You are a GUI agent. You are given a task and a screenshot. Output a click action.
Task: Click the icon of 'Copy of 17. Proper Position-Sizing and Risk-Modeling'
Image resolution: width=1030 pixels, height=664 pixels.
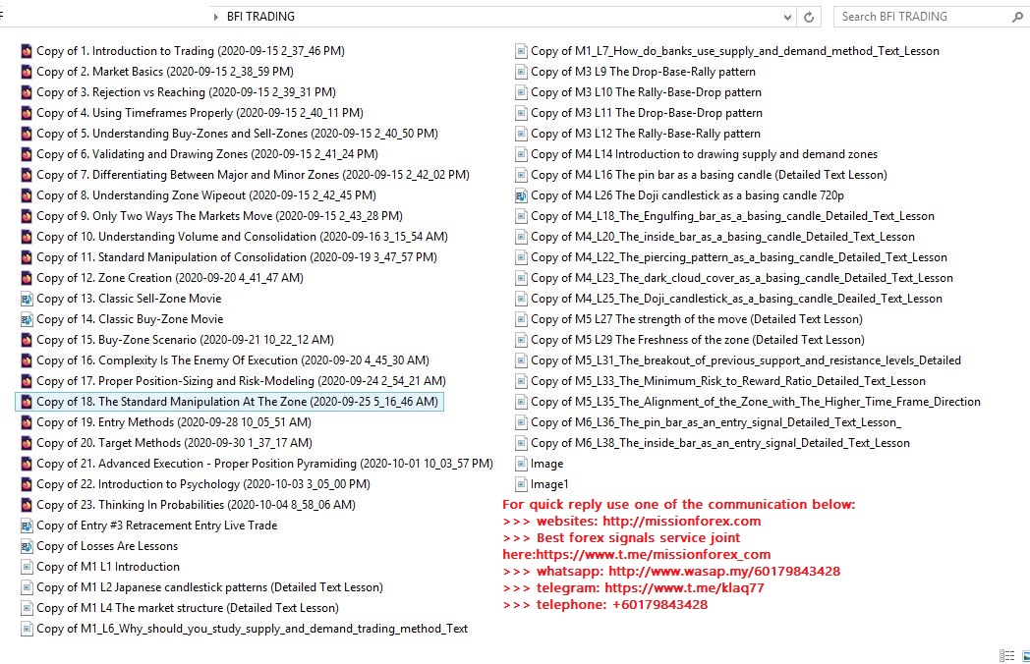coord(27,381)
